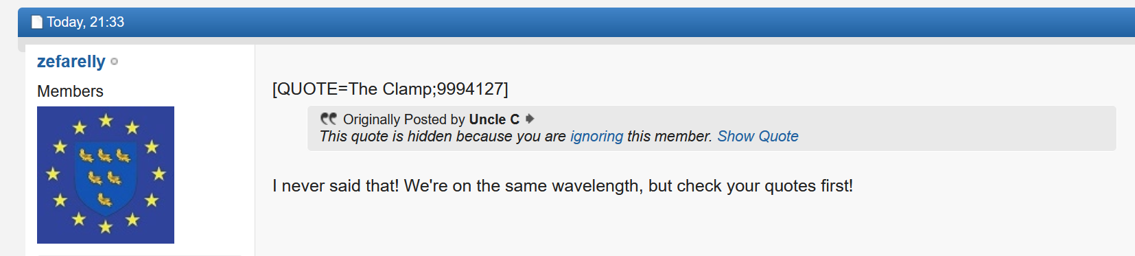Select the Members user title text

point(70,91)
